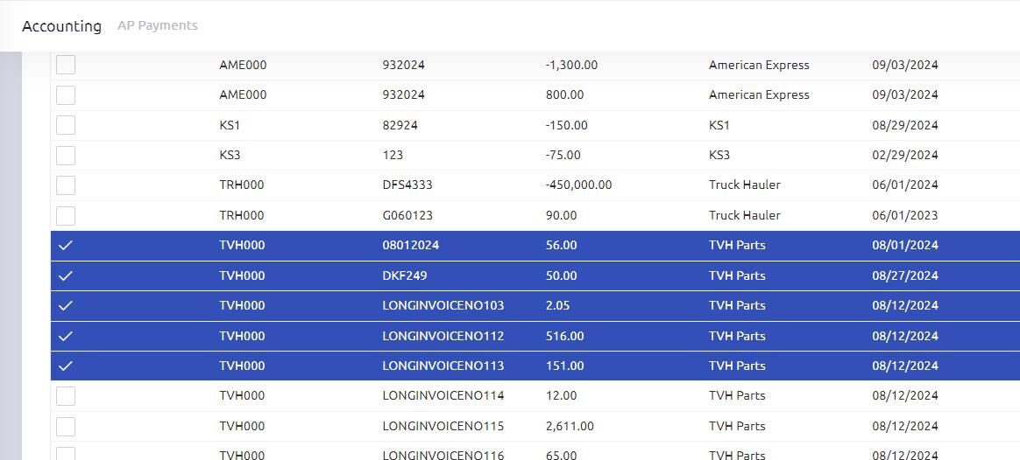The image size is (1020, 460).
Task: Click the AP Payments breadcrumb
Action: 158,25
